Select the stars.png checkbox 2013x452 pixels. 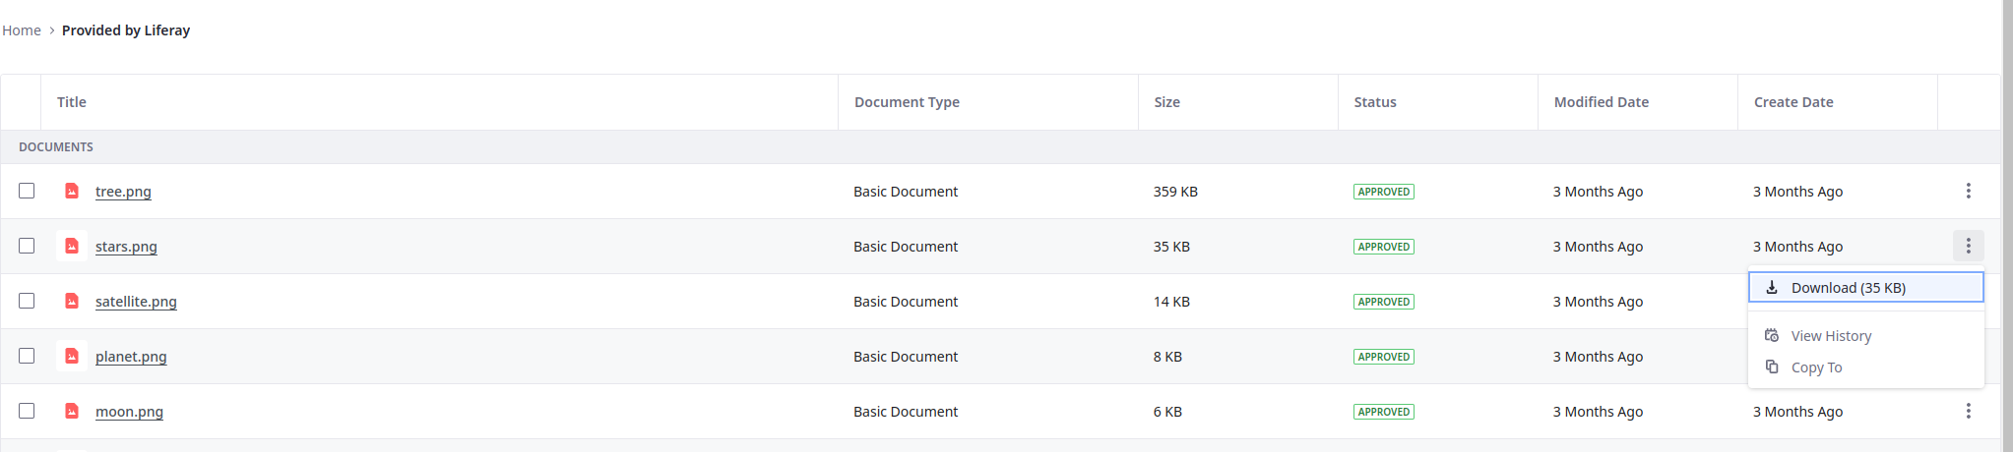27,246
